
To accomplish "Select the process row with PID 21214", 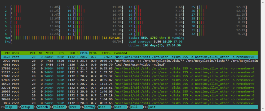I will tap(130, 95).
